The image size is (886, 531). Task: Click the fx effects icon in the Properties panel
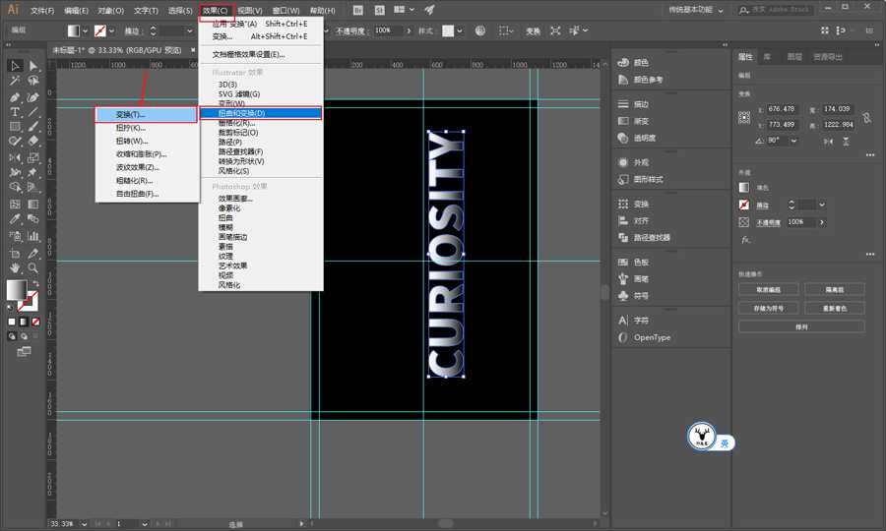[x=745, y=239]
